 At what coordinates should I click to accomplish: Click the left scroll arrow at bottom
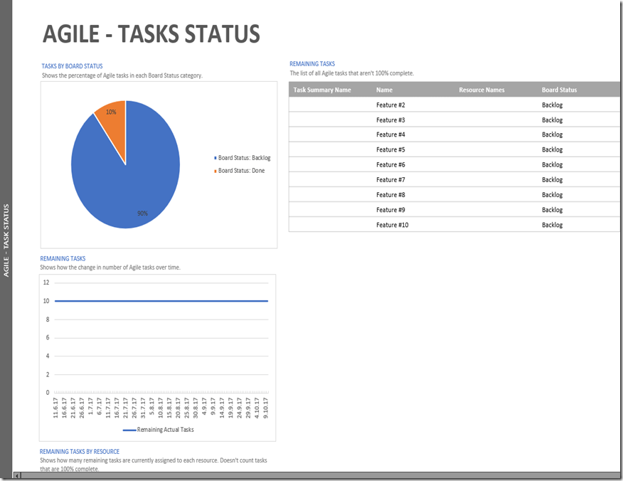tap(16, 476)
